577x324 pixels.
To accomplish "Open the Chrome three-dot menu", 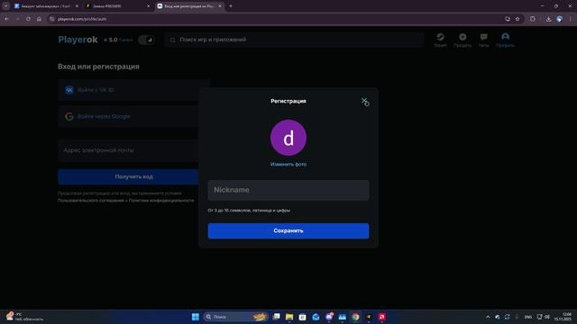I will [x=571, y=19].
